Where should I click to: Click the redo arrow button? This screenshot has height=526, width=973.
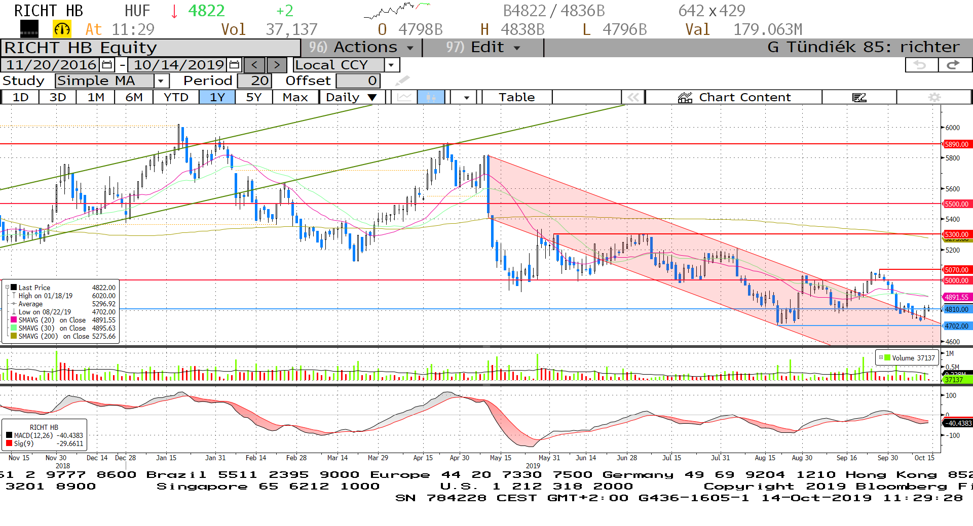[954, 65]
